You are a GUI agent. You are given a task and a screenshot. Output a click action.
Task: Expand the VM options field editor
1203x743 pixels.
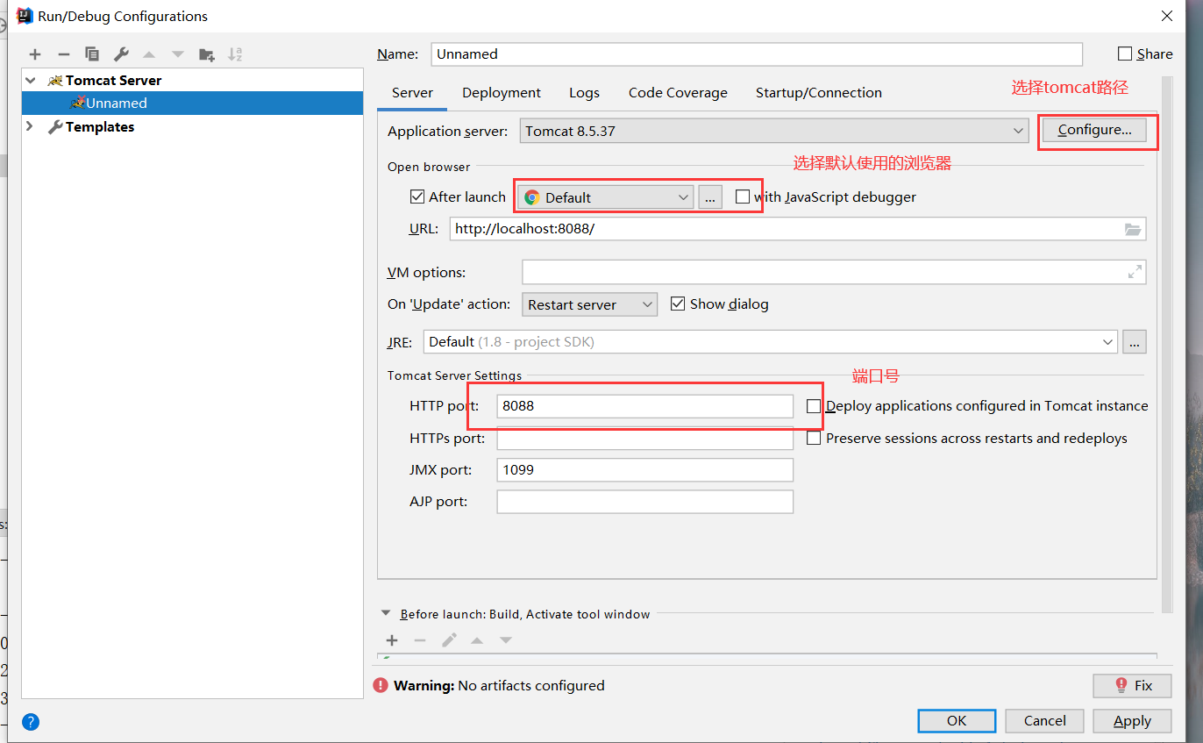[x=1135, y=272]
